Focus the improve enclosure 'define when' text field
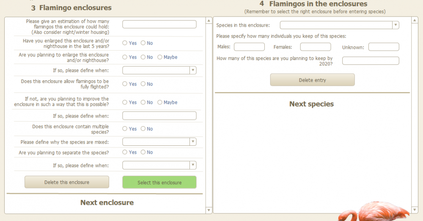The width and height of the screenshot is (423, 221). point(159,116)
